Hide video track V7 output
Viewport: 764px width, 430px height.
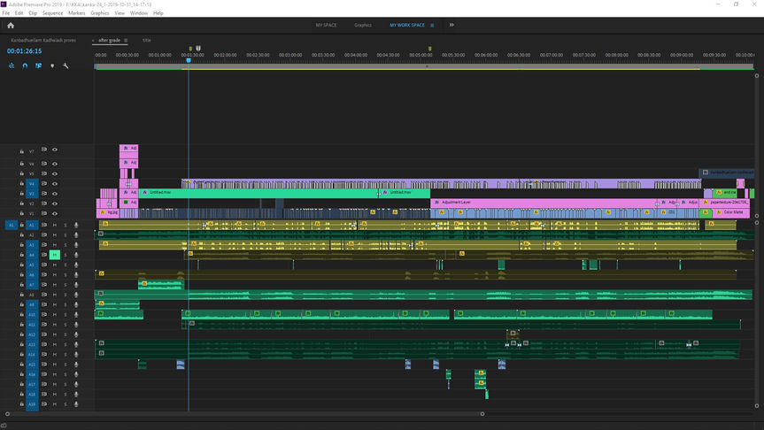pyautogui.click(x=55, y=150)
